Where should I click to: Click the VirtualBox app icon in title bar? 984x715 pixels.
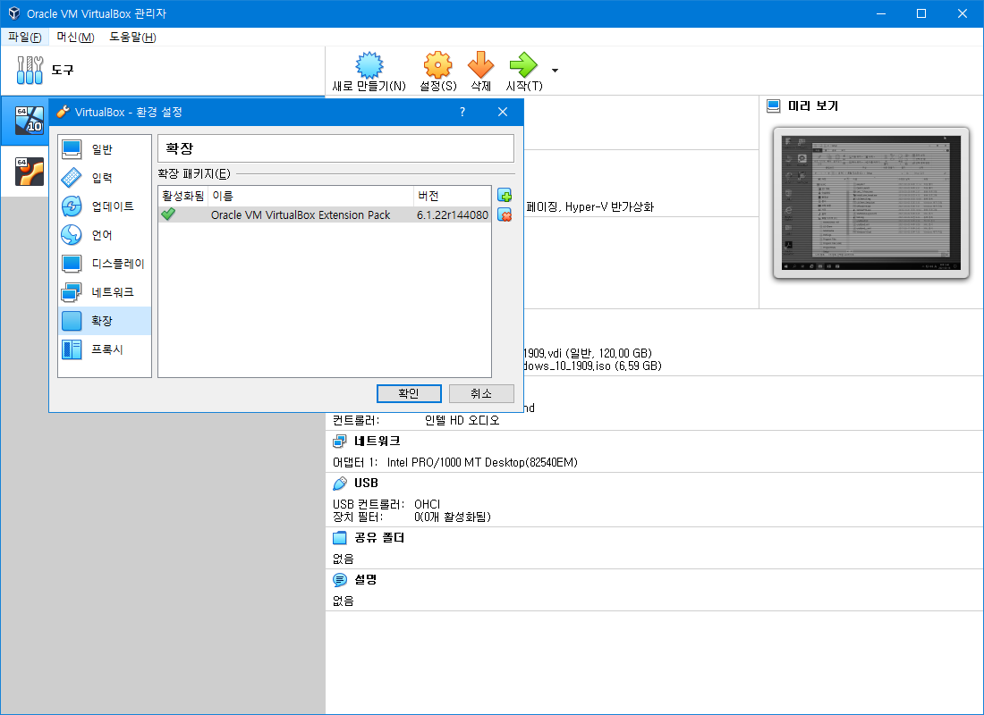[13, 13]
